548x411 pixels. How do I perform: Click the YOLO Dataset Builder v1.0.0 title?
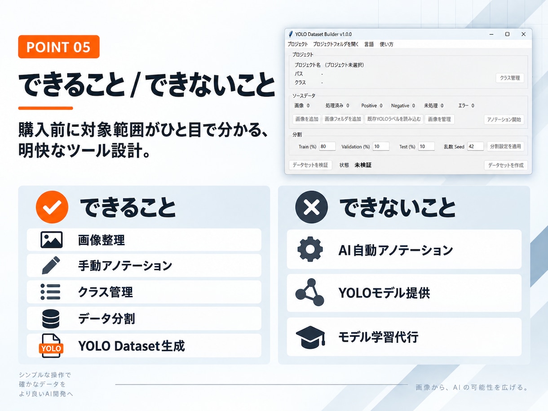pyautogui.click(x=323, y=34)
